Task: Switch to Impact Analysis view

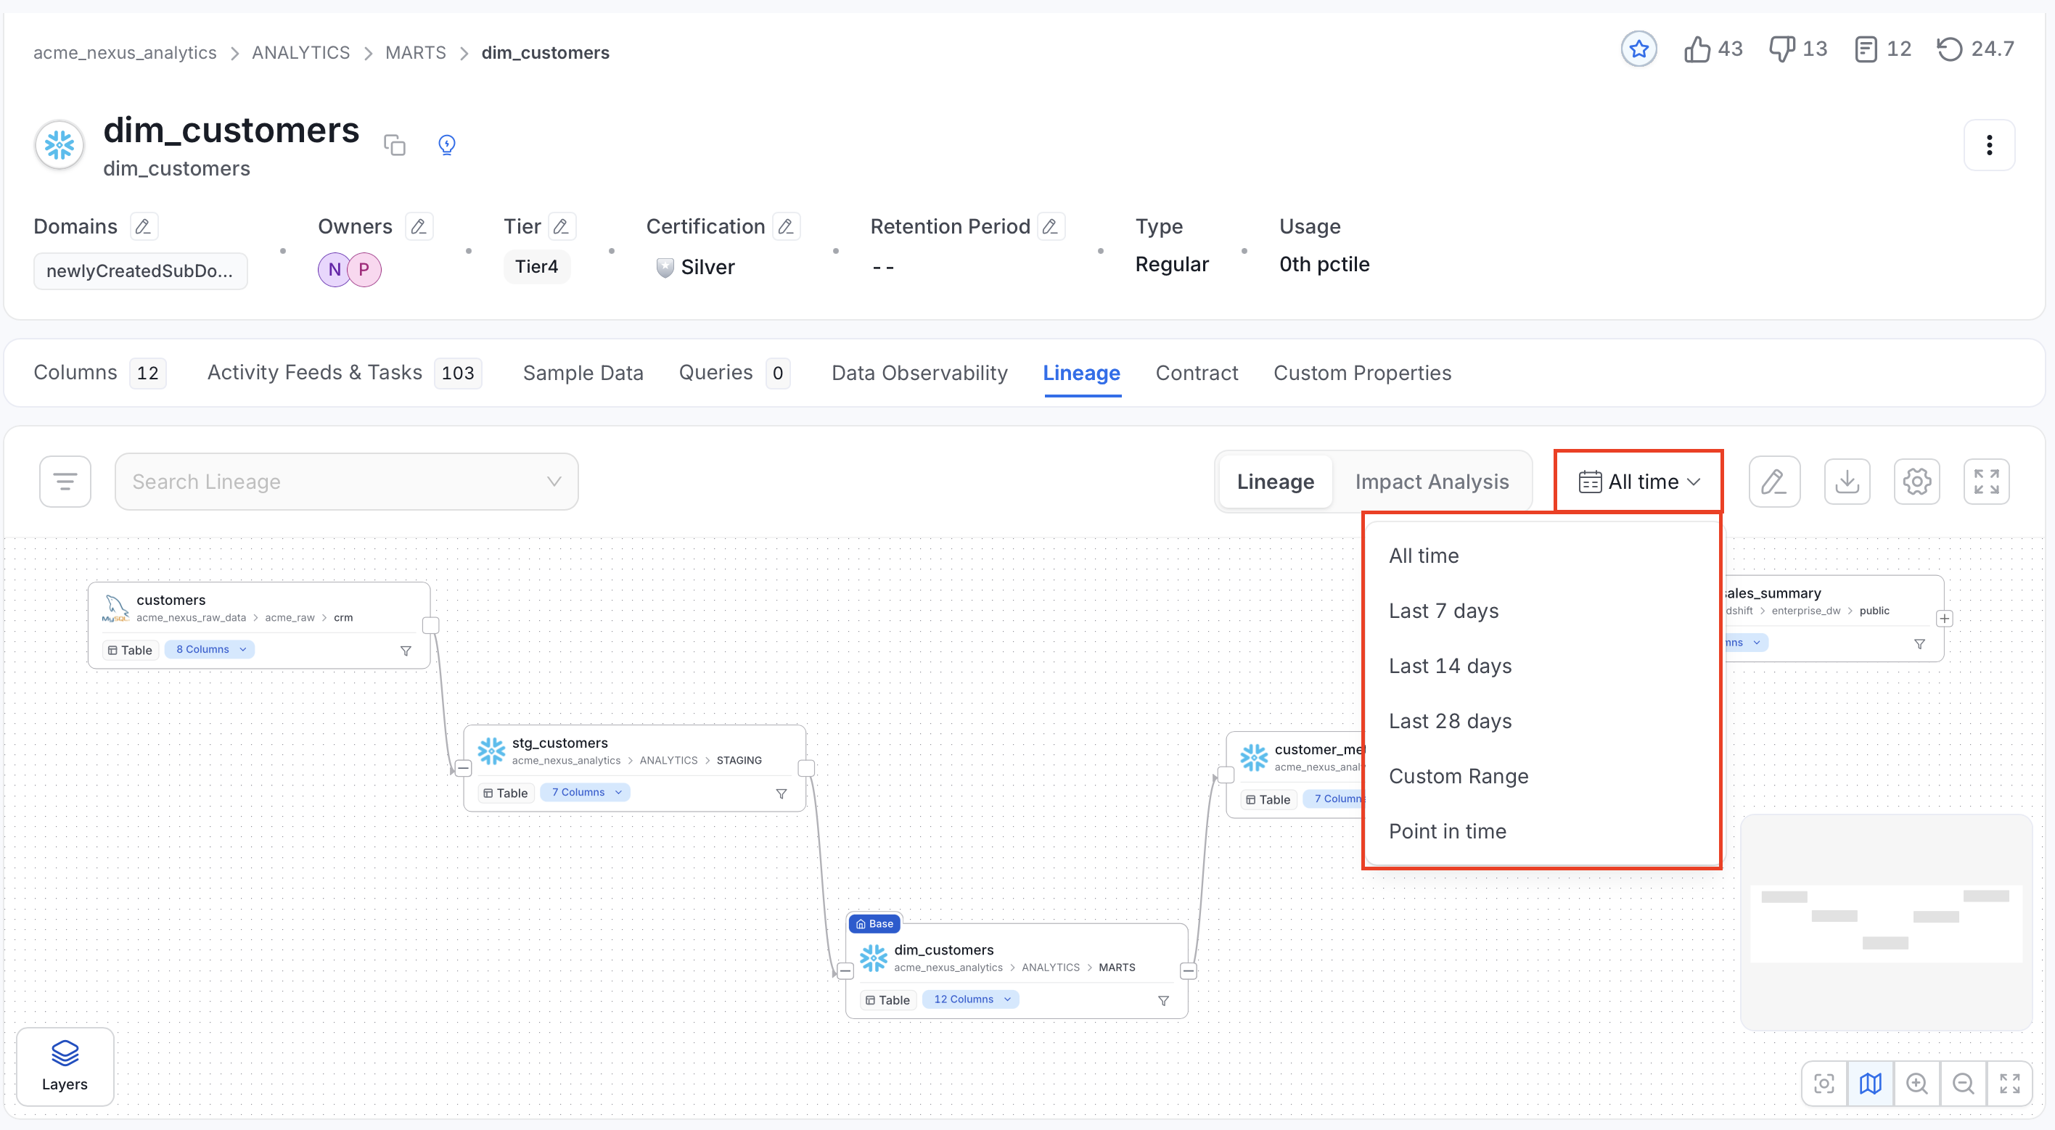Action: pyautogui.click(x=1431, y=482)
